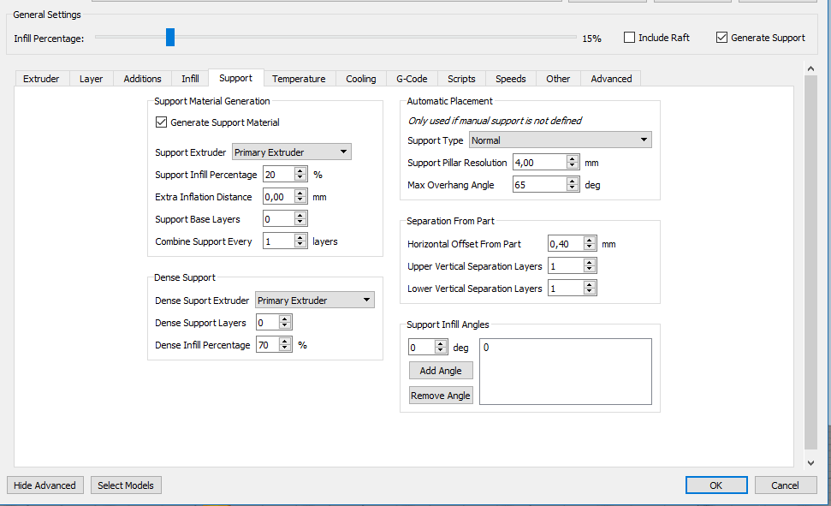The image size is (831, 506).
Task: Decrease Support Pillar Resolution spinner value
Action: tap(572, 166)
